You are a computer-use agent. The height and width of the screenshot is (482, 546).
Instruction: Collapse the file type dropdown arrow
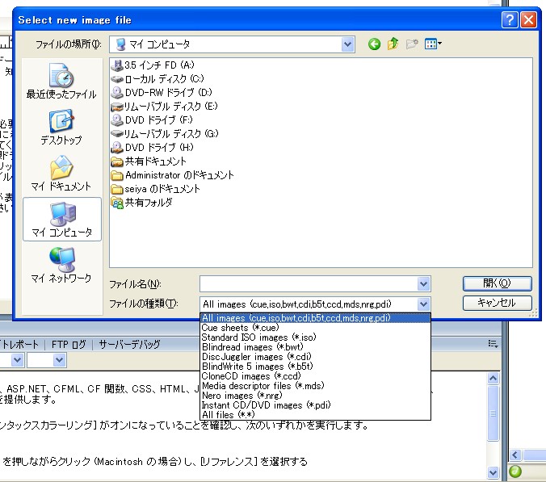point(423,304)
